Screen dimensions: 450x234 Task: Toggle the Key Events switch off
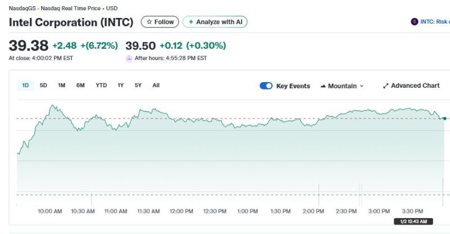pos(266,86)
